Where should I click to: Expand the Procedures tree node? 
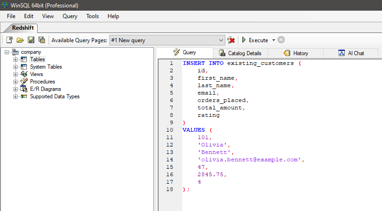click(x=16, y=82)
